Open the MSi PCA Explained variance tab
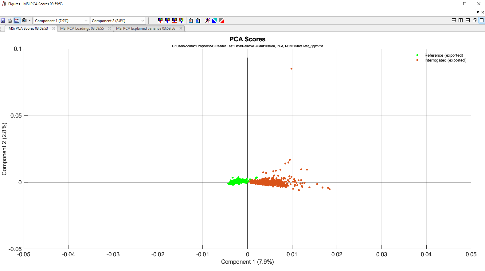This screenshot has height=271, width=485. pyautogui.click(x=145, y=28)
